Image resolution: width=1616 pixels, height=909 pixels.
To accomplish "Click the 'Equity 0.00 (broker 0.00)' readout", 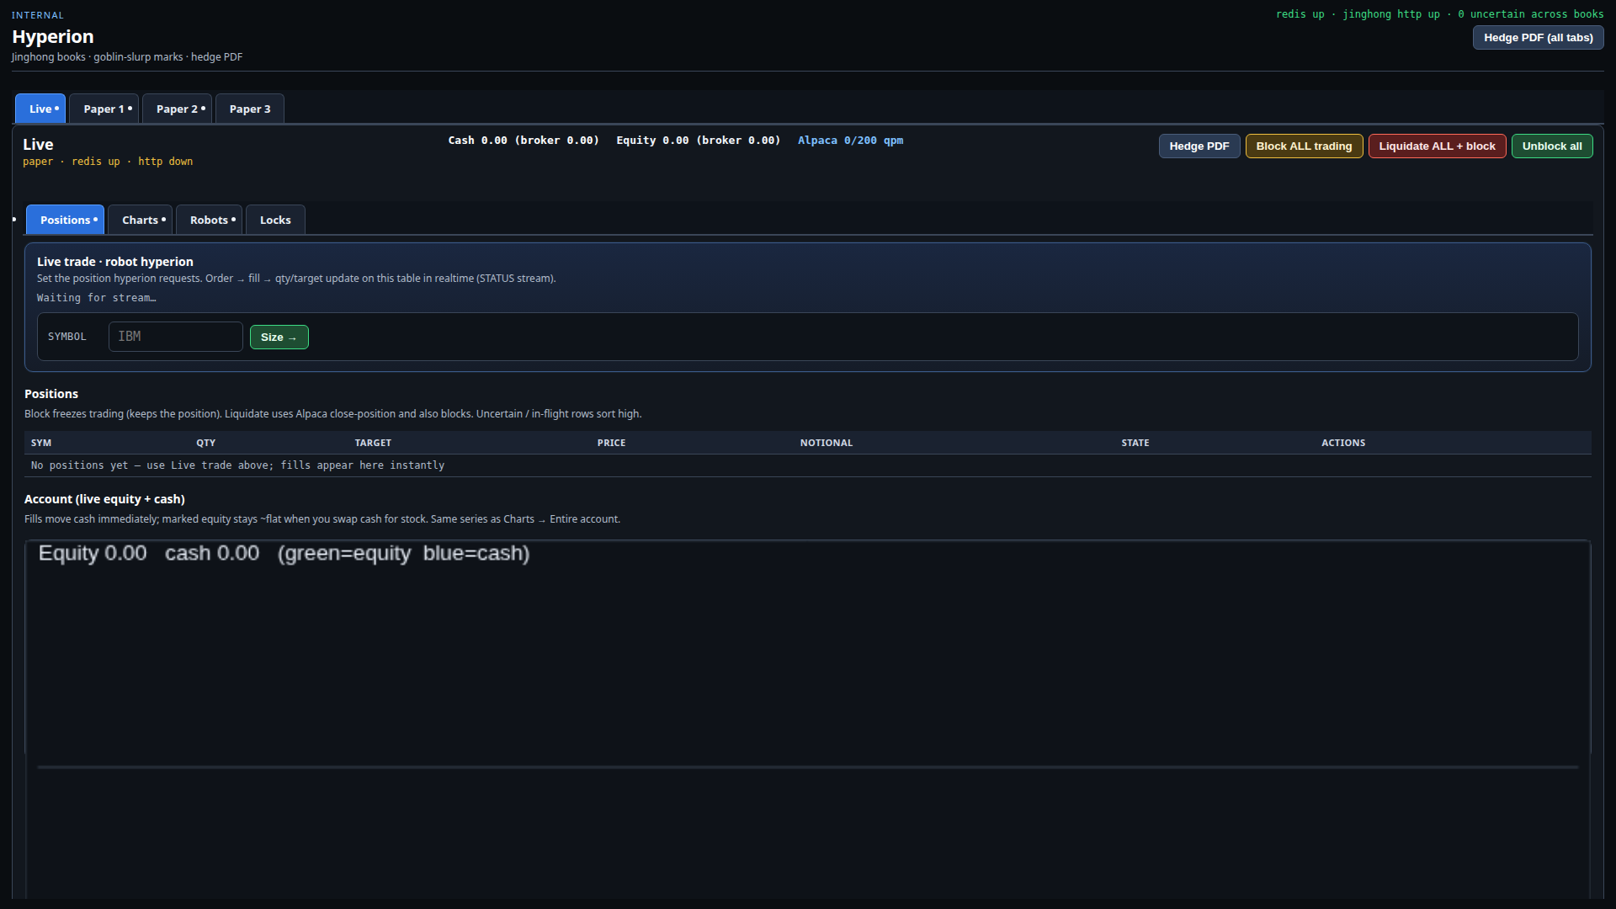I will tap(698, 141).
